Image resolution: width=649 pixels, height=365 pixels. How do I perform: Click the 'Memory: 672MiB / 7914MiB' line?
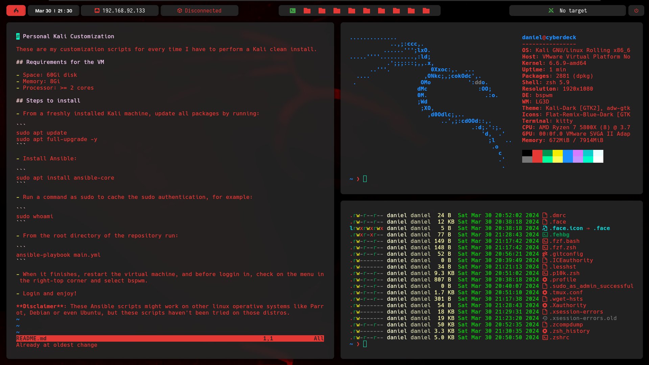tap(563, 140)
